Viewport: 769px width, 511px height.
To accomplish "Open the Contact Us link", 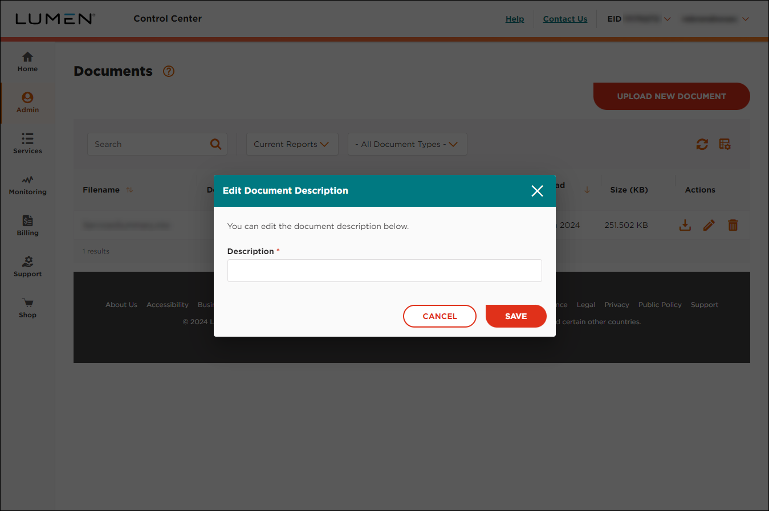I will 565,19.
